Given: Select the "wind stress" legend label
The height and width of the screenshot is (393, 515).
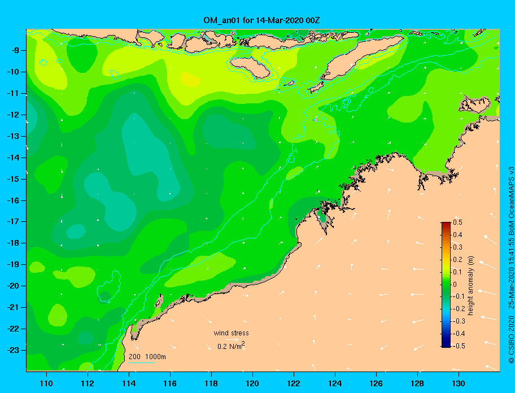Looking at the screenshot, I should click(231, 333).
